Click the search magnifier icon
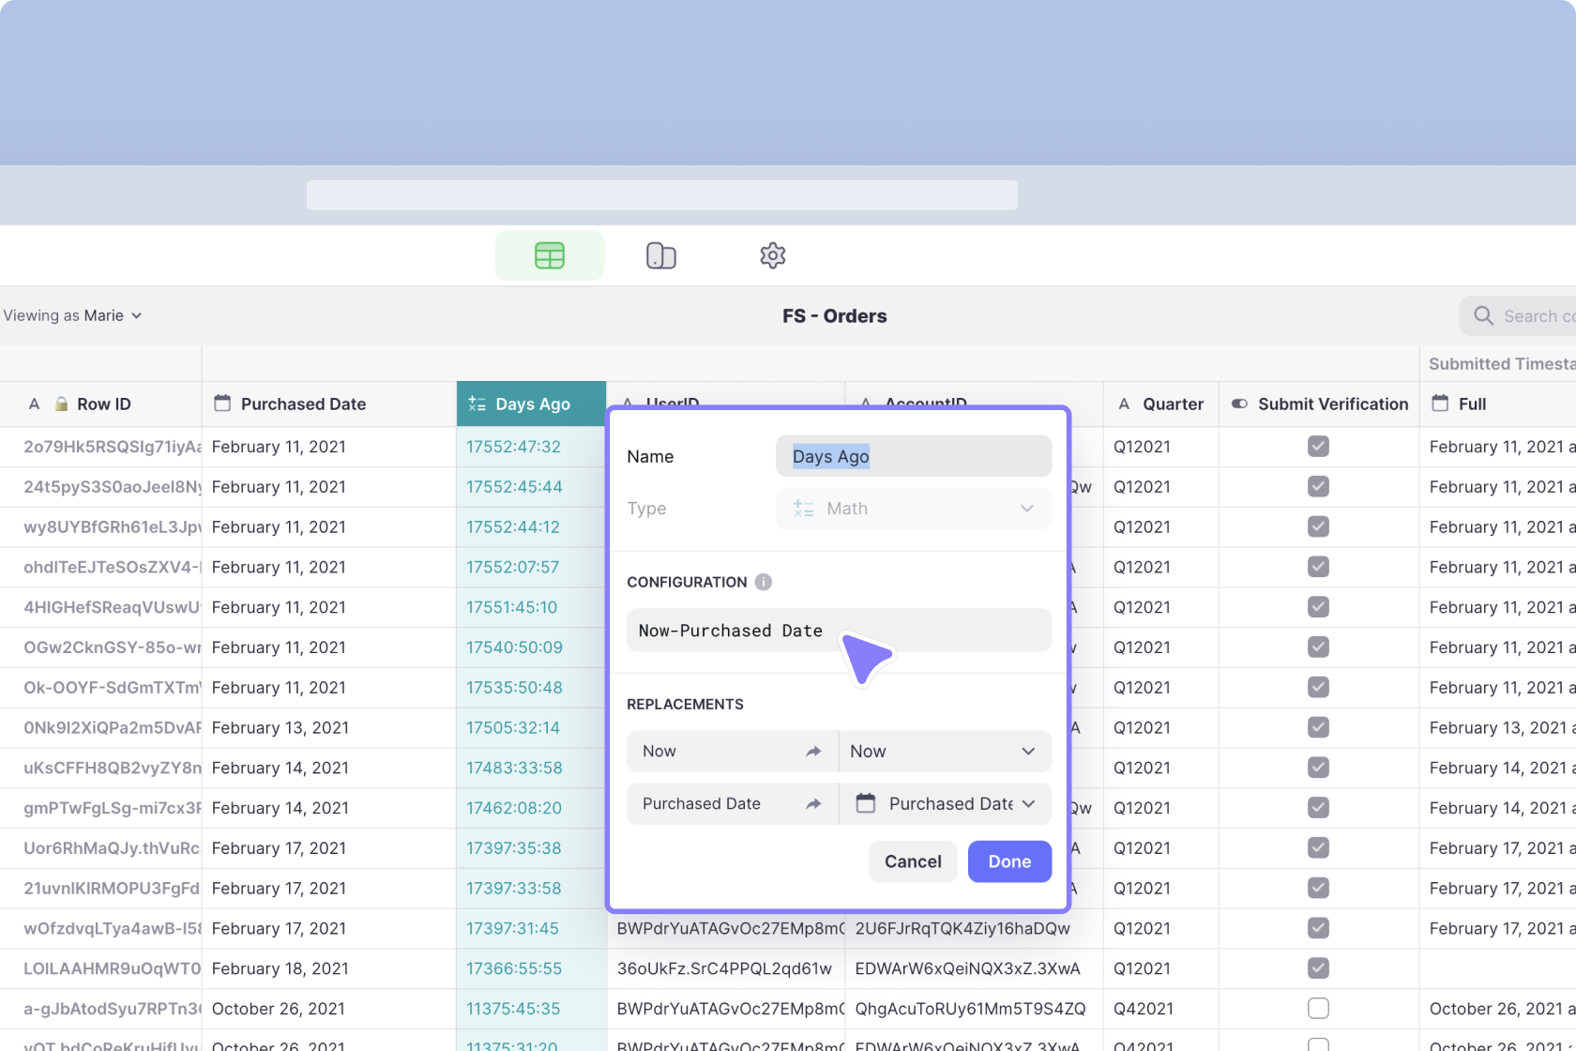The width and height of the screenshot is (1576, 1051). coord(1482,315)
